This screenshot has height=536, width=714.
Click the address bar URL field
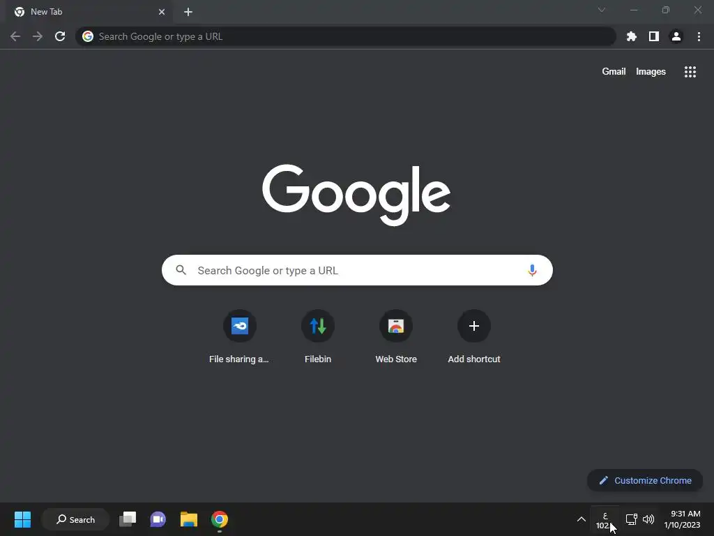[346, 36]
